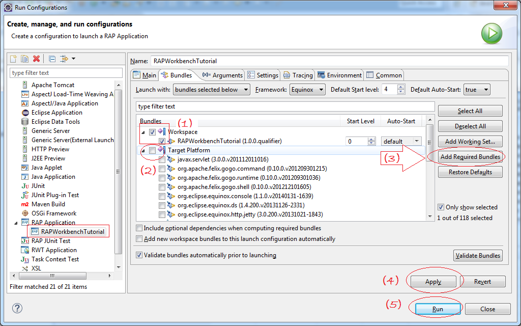Viewport: 521px width, 326px height.
Task: Click the Run Configurations title bar gear icon
Action: tap(8, 7)
